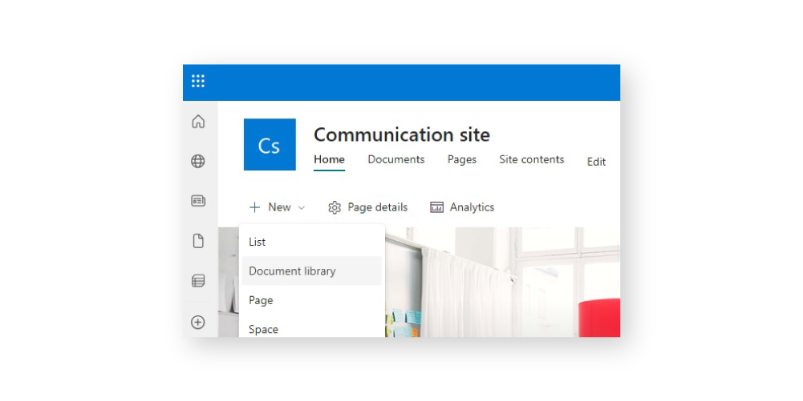803x401 pixels.
Task: Collapse the New dropdown chevron
Action: 302,207
